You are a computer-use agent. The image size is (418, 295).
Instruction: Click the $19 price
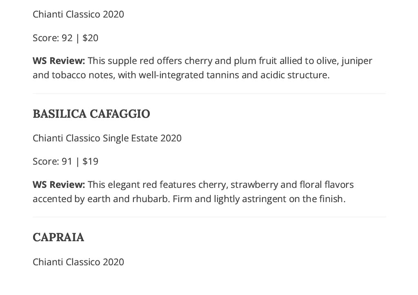(x=90, y=161)
